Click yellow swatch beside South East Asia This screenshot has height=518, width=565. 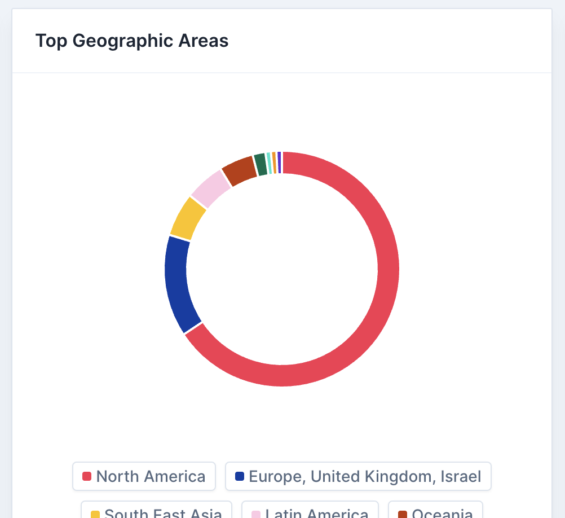(x=95, y=514)
